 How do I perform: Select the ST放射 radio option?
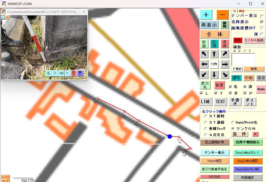[206, 116]
